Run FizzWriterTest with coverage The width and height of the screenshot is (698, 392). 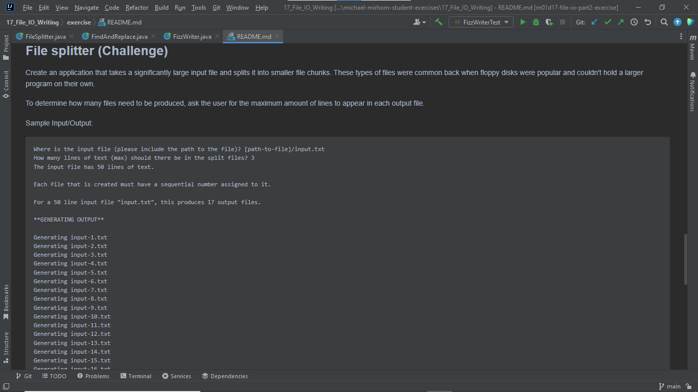pos(548,22)
